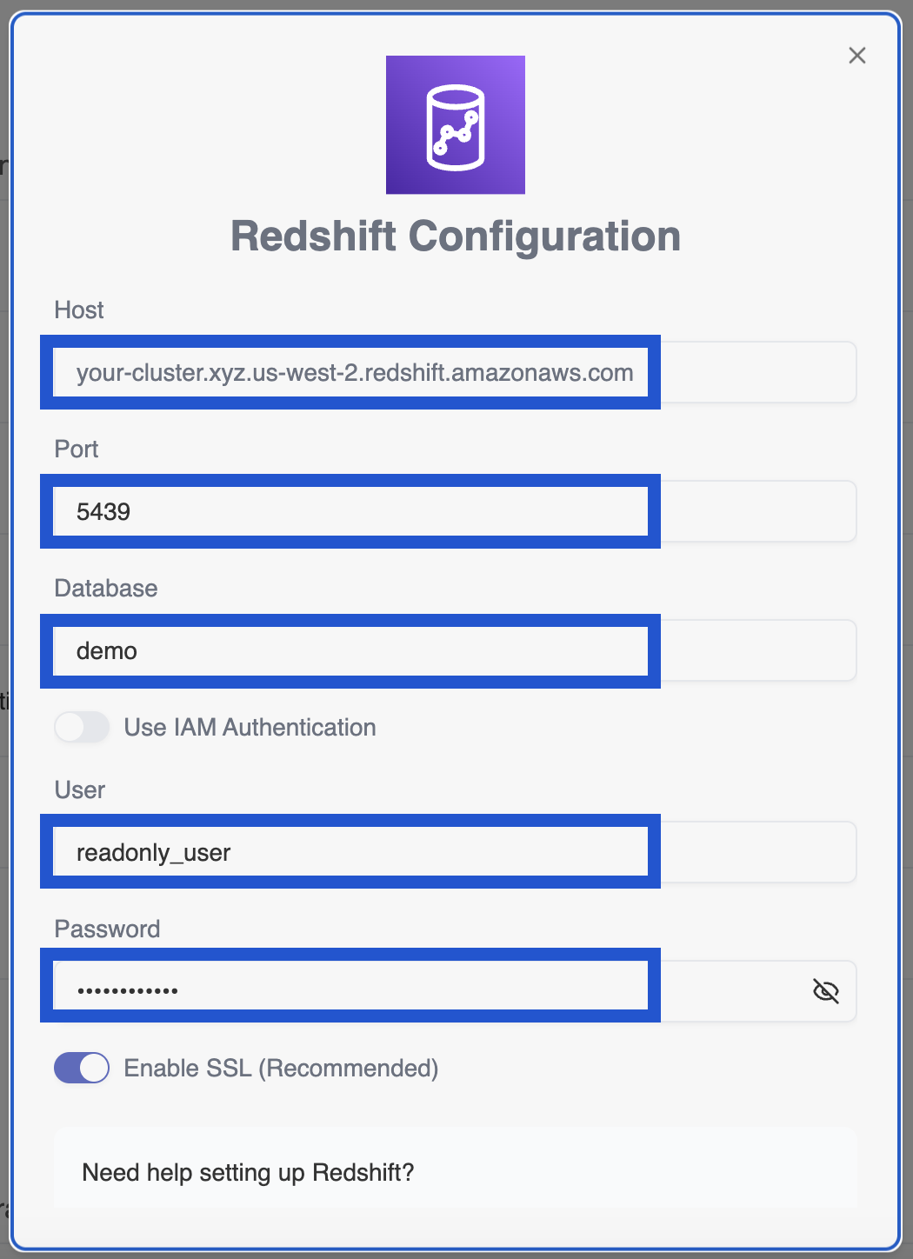Show the password using the eye icon
This screenshot has width=913, height=1259.
[x=825, y=990]
